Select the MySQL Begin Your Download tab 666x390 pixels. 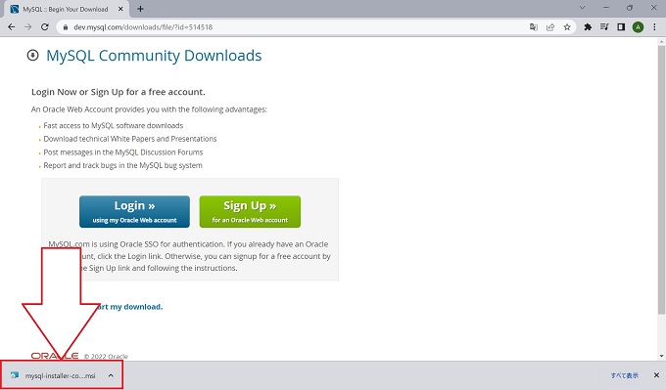(x=67, y=9)
